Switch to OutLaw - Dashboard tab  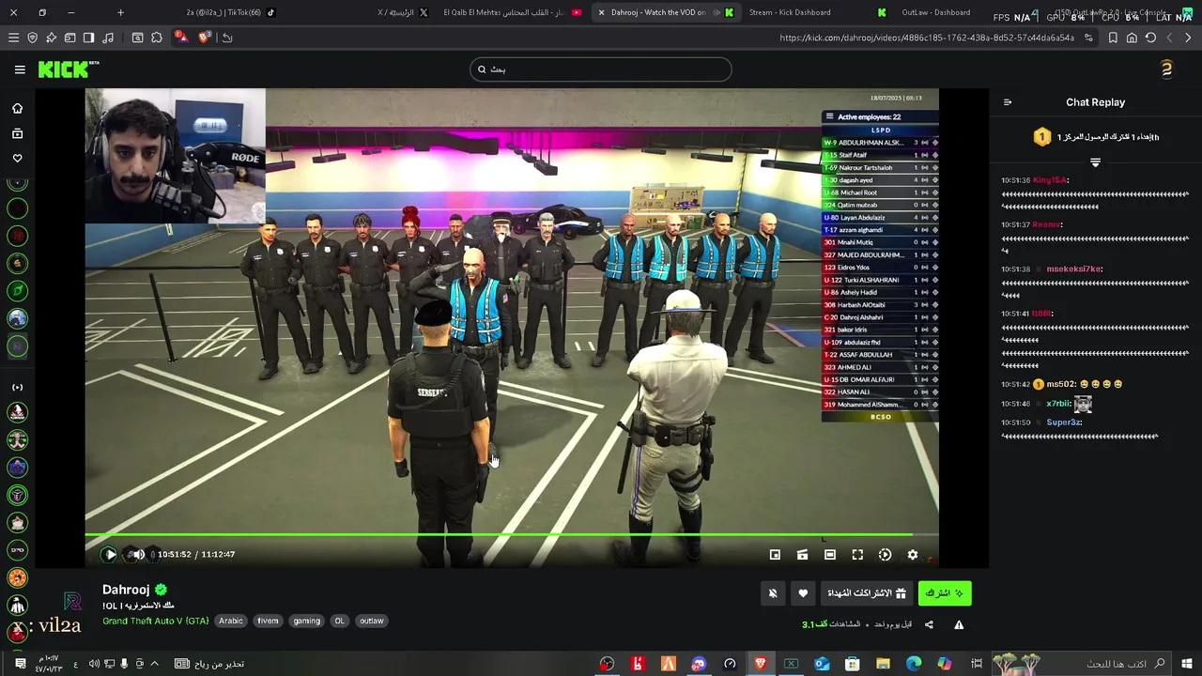[x=935, y=12]
